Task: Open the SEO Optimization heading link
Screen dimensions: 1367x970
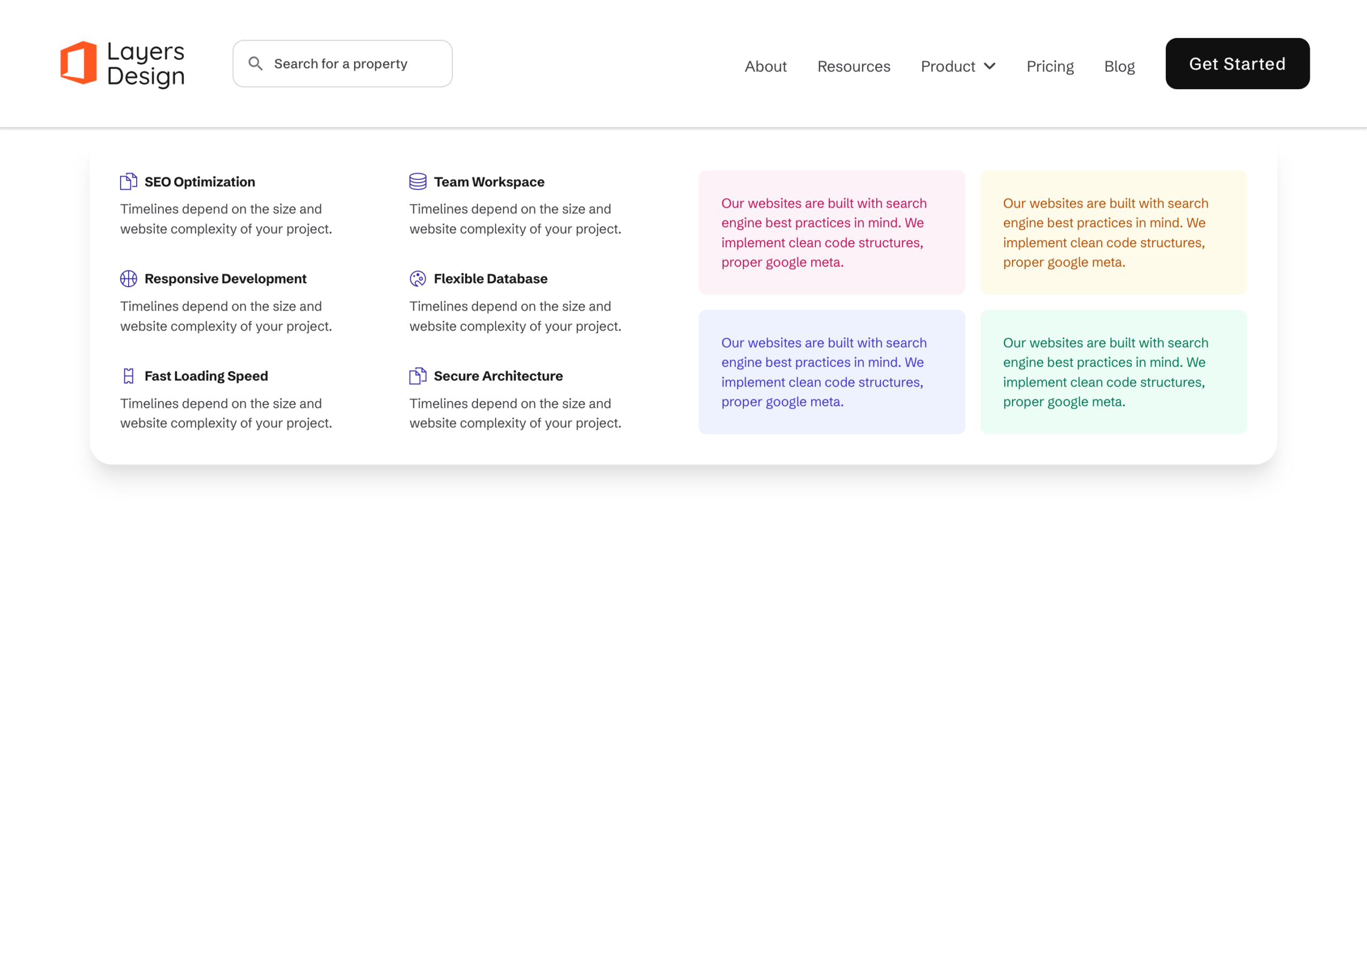Action: click(x=200, y=182)
